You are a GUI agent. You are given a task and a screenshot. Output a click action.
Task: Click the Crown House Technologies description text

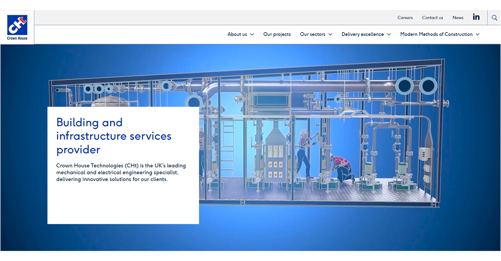tap(121, 172)
